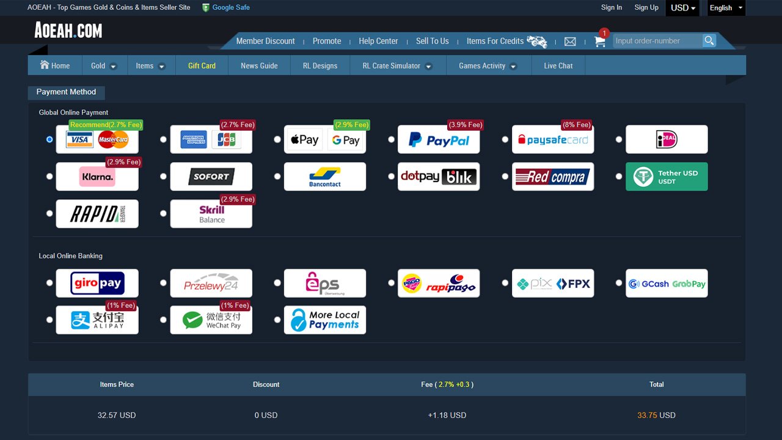Viewport: 782px width, 440px height.
Task: Click the shopping cart icon
Action: [599, 42]
